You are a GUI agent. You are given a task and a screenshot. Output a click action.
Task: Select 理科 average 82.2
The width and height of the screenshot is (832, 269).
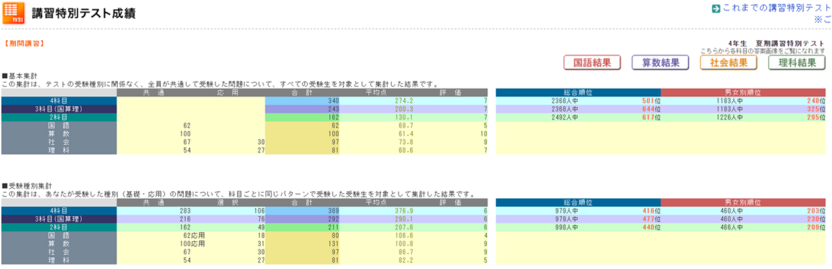coord(407,259)
